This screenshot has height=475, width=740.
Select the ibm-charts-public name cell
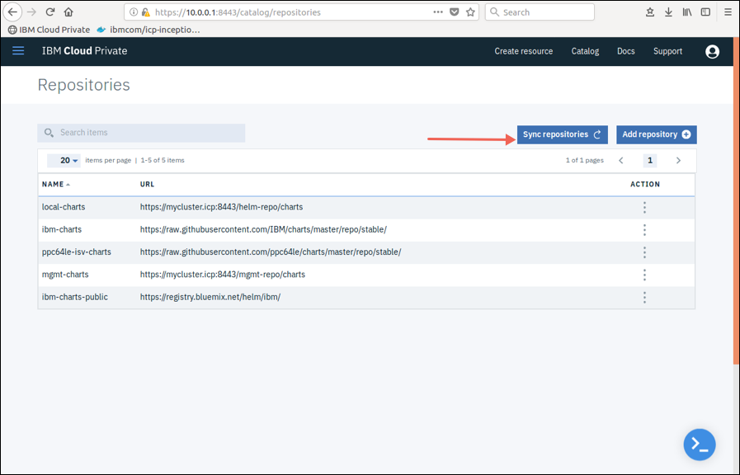74,297
